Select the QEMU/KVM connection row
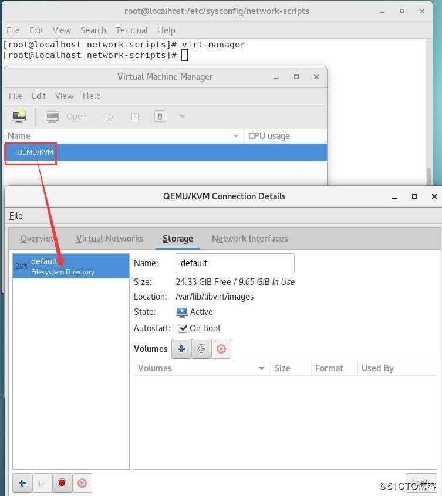Image resolution: width=442 pixels, height=496 pixels. pyautogui.click(x=166, y=152)
